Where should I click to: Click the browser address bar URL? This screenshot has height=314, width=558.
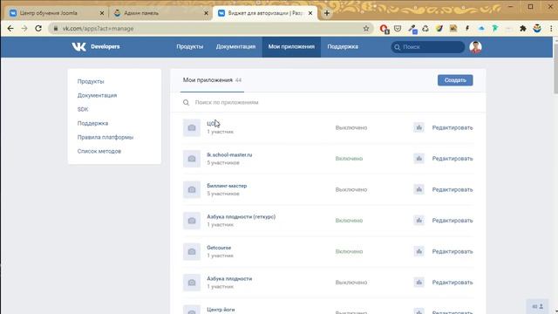click(98, 29)
